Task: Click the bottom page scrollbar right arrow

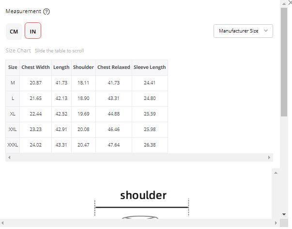Action: tap(277, 223)
